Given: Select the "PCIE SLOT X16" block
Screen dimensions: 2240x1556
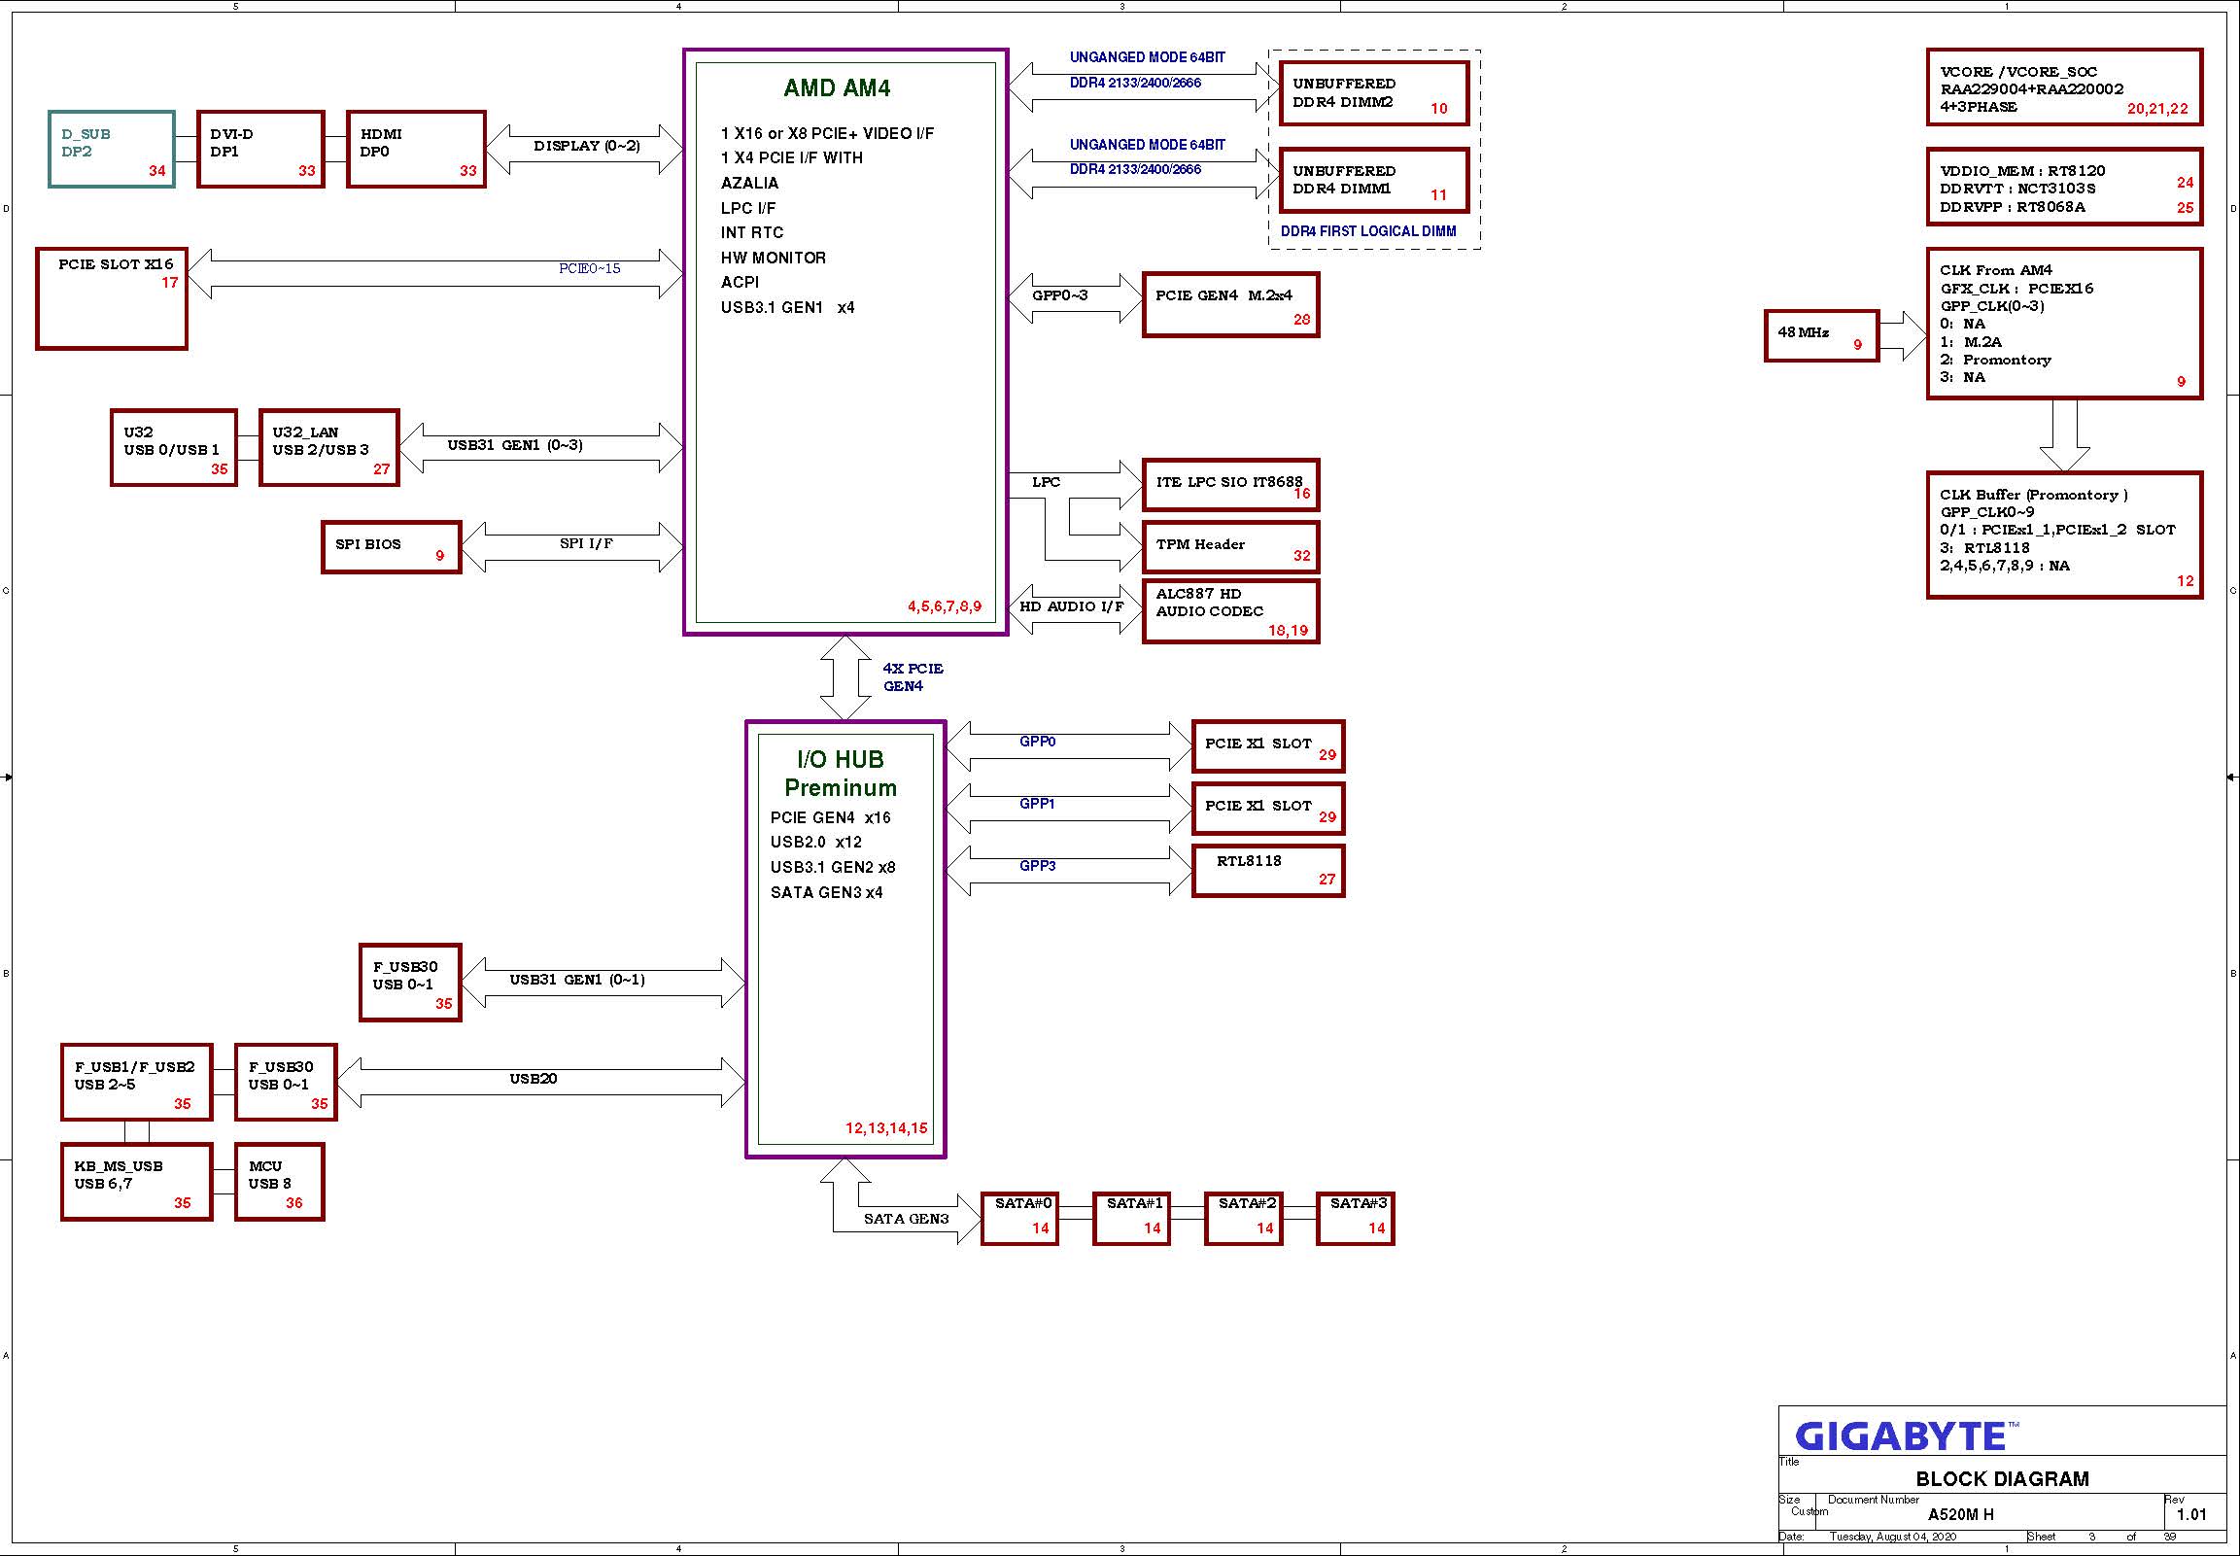Looking at the screenshot, I should click(x=111, y=298).
